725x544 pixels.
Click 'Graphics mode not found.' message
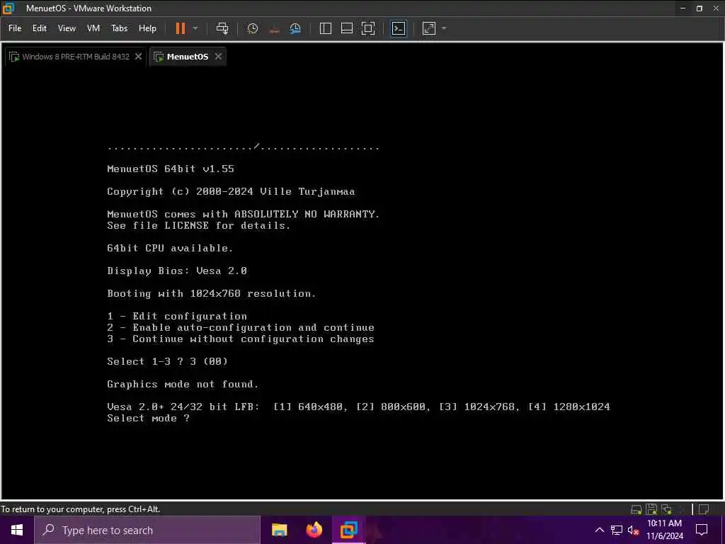tap(183, 384)
